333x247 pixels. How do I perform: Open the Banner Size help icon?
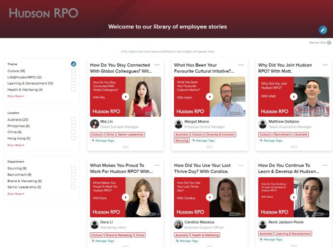tap(329, 43)
